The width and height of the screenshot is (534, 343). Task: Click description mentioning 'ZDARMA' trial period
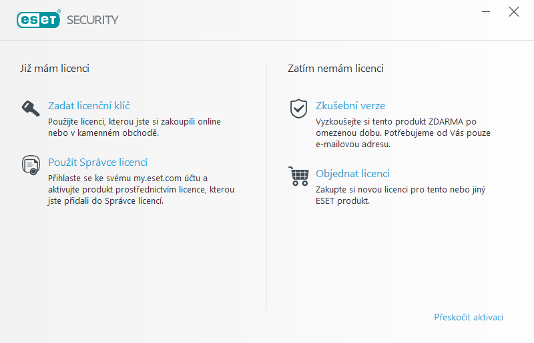coord(402,133)
